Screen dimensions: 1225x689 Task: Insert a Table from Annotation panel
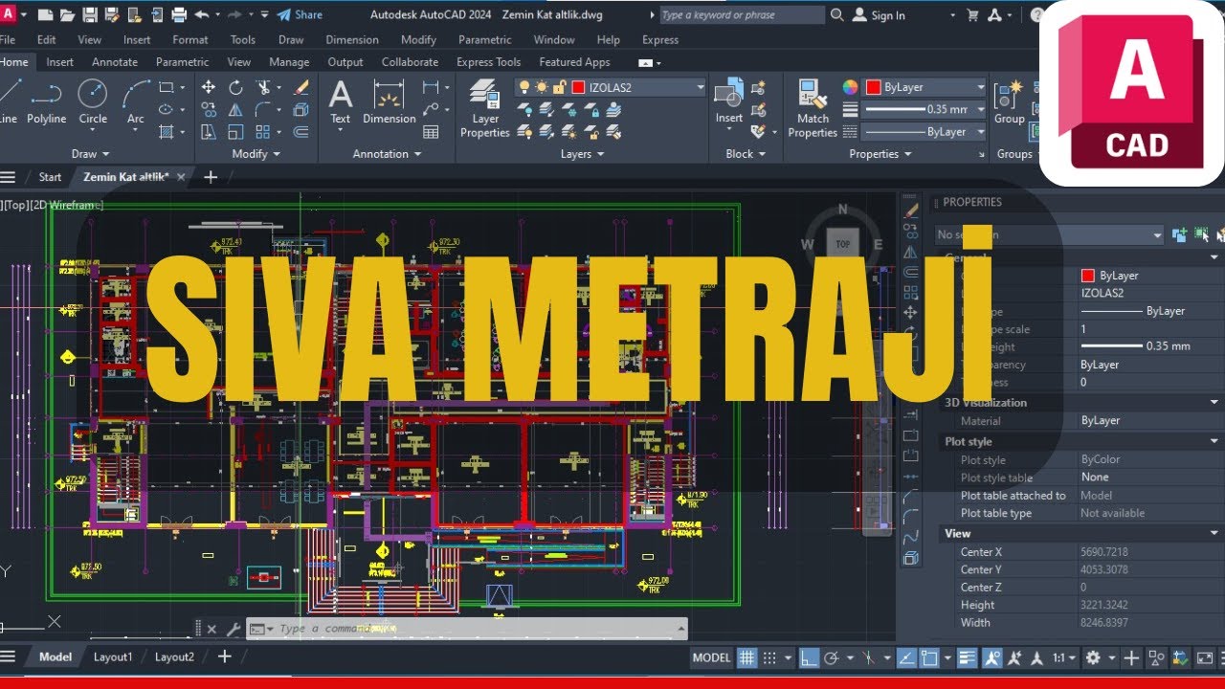(x=431, y=132)
